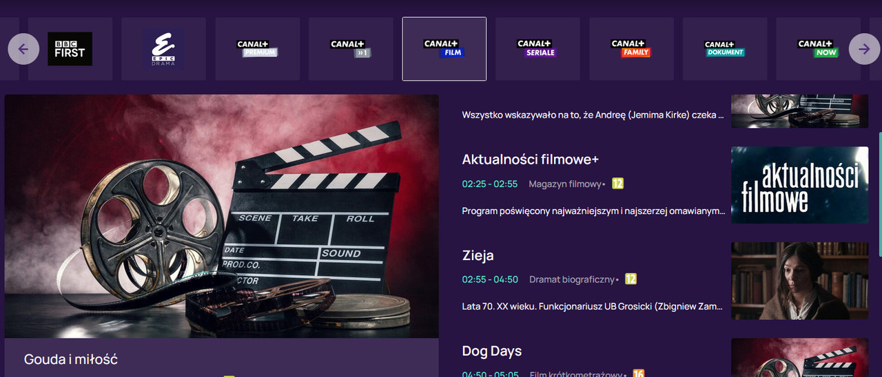The image size is (882, 377).
Task: Open the Canal+ Dokument channel
Action: (x=725, y=49)
